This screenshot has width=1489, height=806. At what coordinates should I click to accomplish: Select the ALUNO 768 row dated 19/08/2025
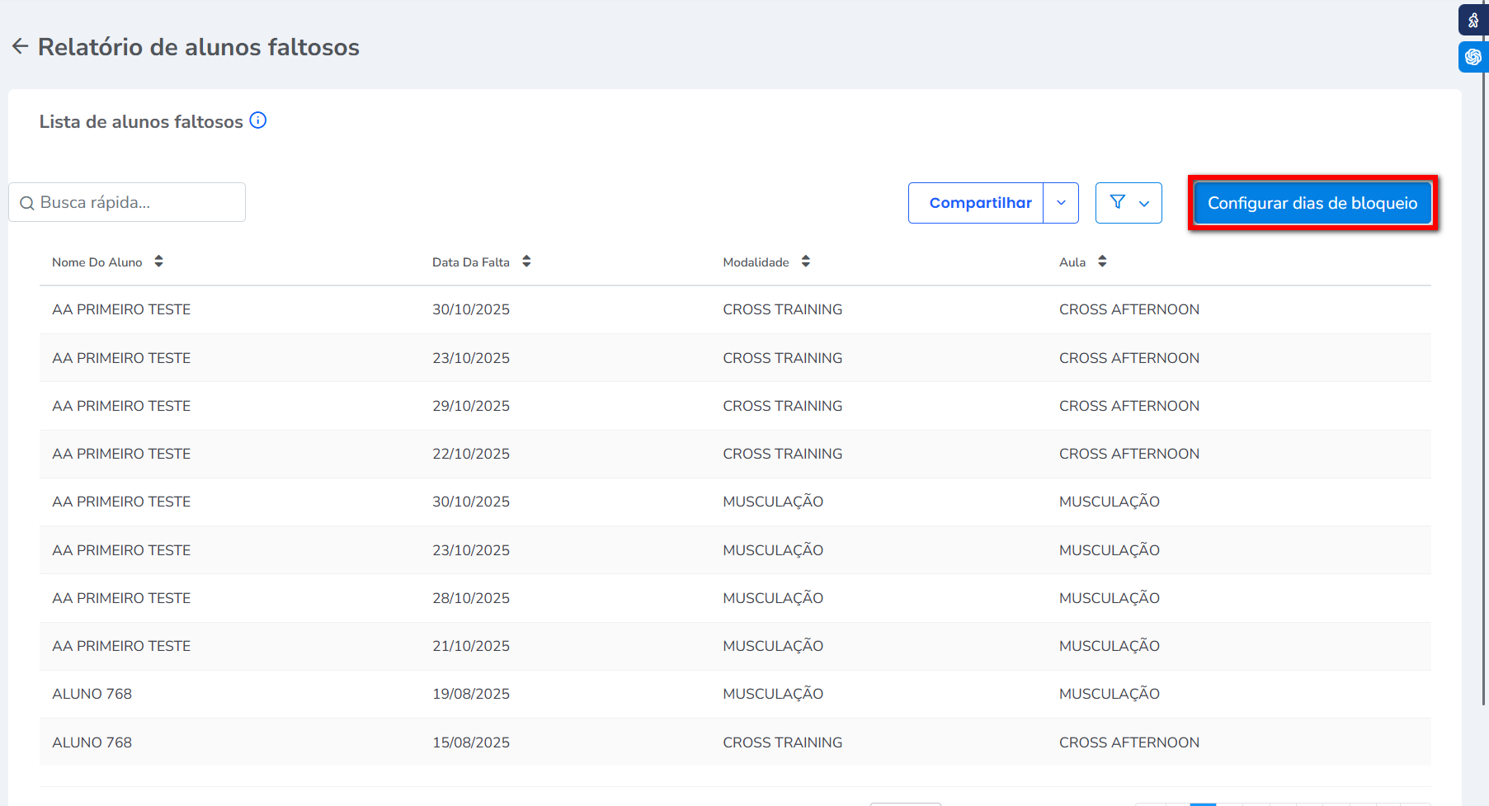pos(470,694)
